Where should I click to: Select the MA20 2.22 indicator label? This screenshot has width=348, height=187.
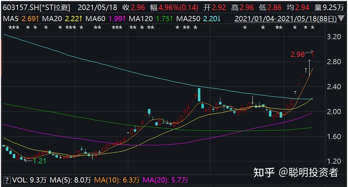click(x=62, y=19)
